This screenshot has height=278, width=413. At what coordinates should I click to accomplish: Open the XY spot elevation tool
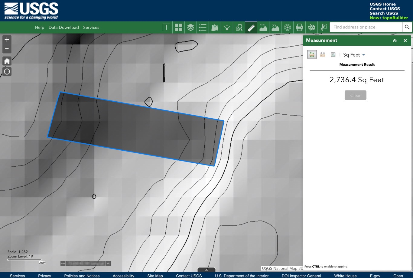[275, 28]
